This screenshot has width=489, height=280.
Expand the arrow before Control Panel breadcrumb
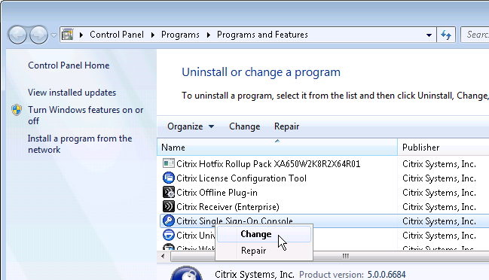click(81, 35)
